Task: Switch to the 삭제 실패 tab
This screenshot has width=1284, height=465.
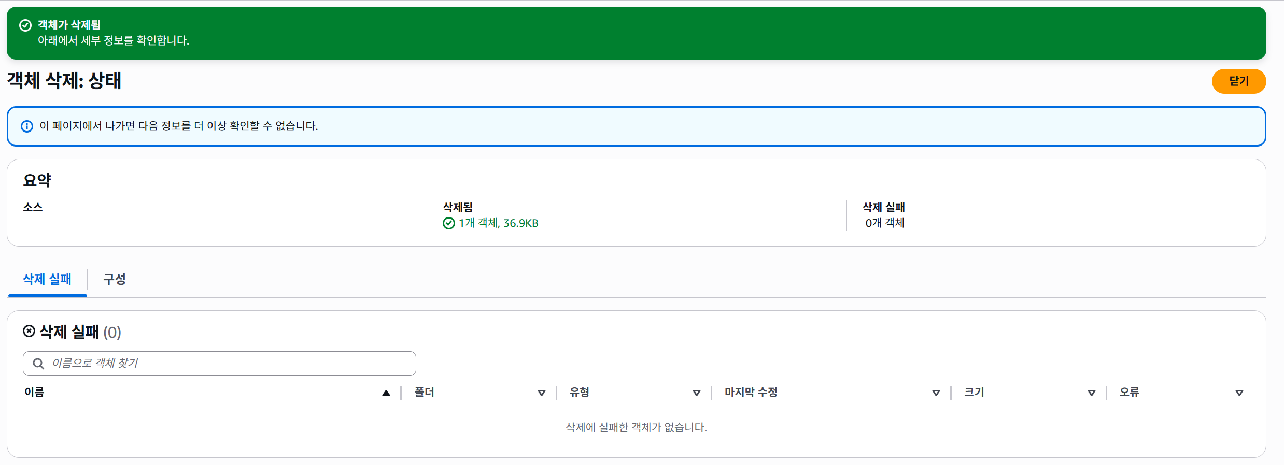Action: (47, 280)
